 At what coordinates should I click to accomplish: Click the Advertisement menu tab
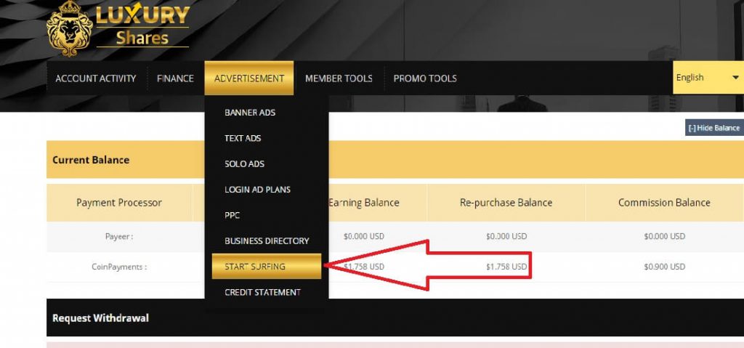coord(249,78)
